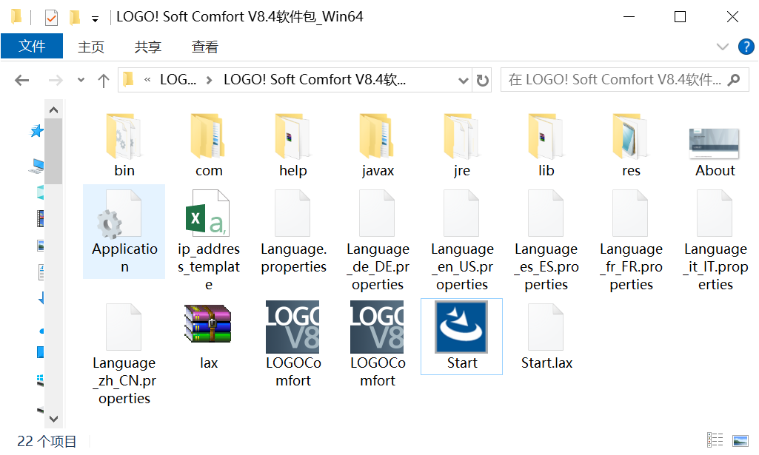
Task: Open the 文件 ribbon tab
Action: pyautogui.click(x=32, y=47)
